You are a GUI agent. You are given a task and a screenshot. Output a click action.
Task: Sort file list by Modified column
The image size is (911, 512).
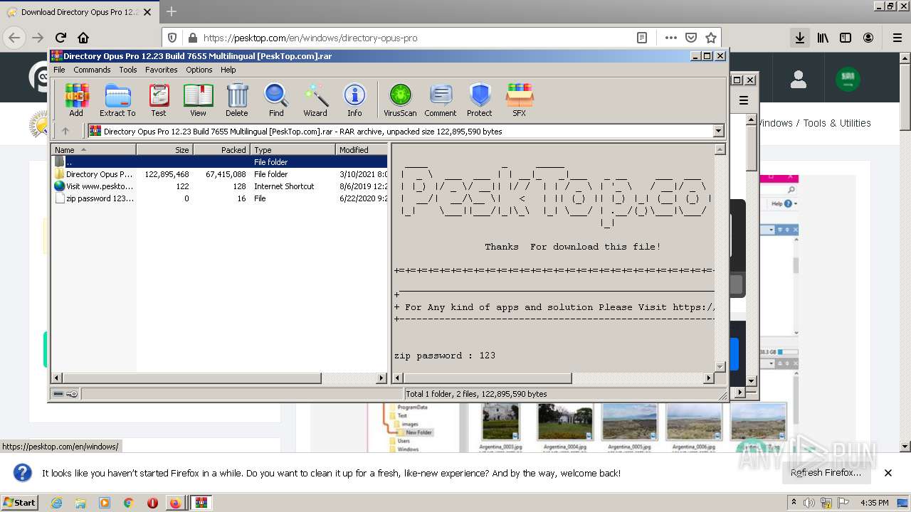point(361,149)
